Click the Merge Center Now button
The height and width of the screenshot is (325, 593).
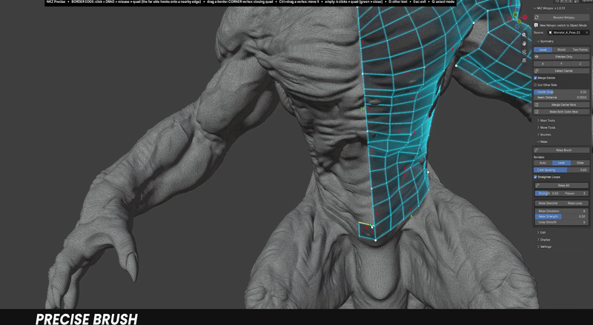[x=561, y=104]
